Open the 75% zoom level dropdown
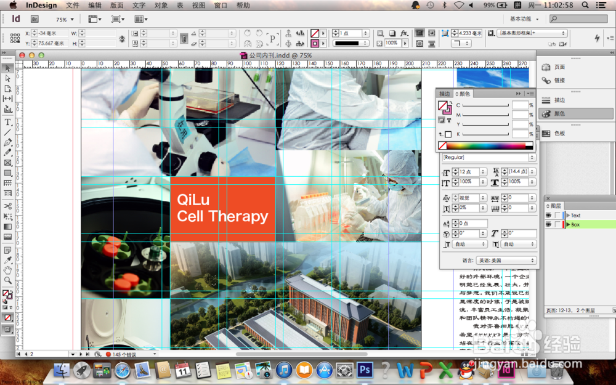 coord(72,19)
